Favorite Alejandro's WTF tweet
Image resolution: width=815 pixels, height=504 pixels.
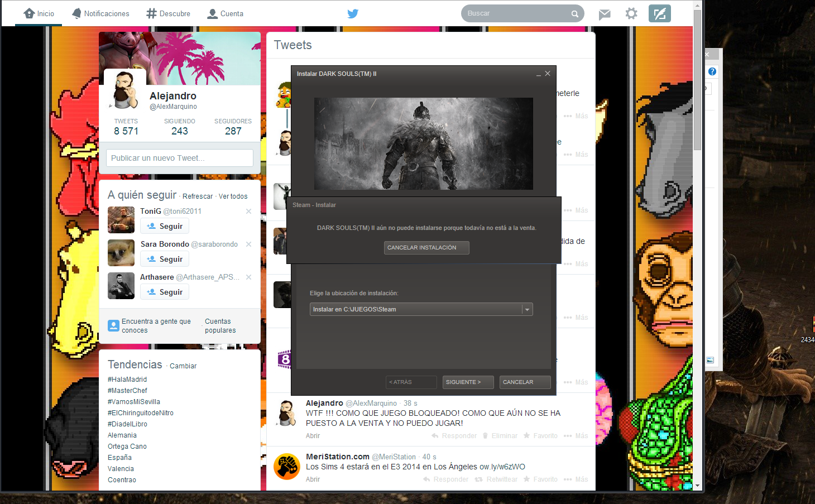pyautogui.click(x=540, y=436)
